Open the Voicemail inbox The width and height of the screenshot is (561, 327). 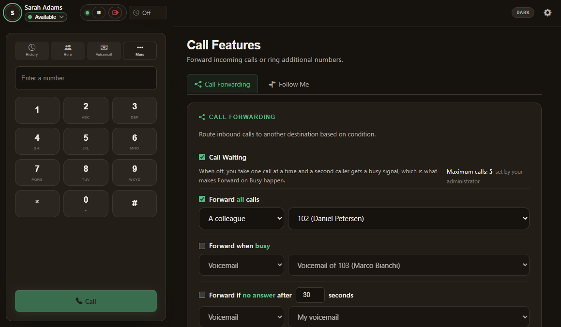[104, 51]
